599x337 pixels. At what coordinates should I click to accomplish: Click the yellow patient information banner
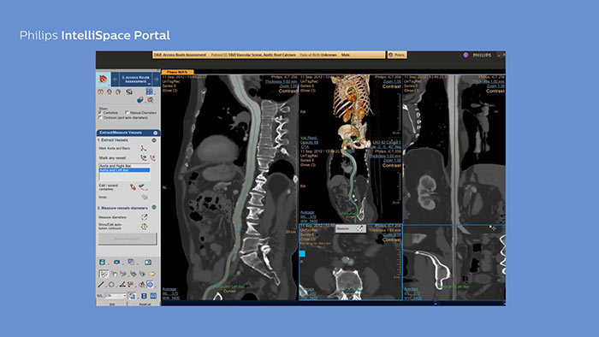[269, 55]
